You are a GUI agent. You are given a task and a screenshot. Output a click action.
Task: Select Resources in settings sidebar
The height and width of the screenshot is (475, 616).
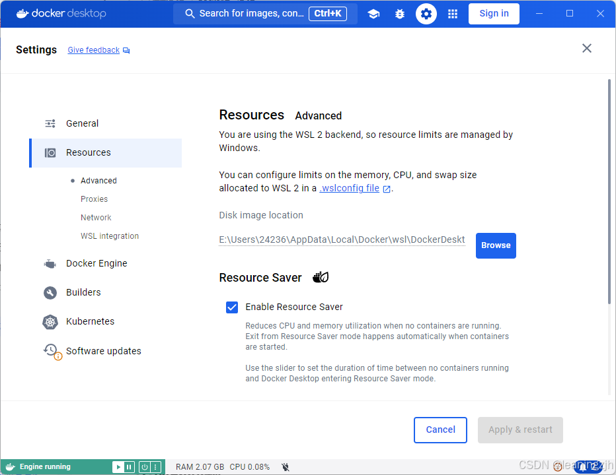coord(106,152)
